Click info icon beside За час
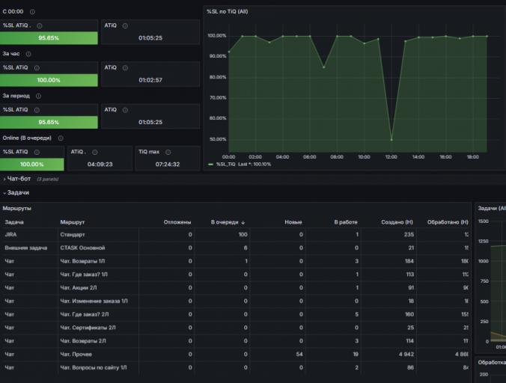 (x=28, y=54)
